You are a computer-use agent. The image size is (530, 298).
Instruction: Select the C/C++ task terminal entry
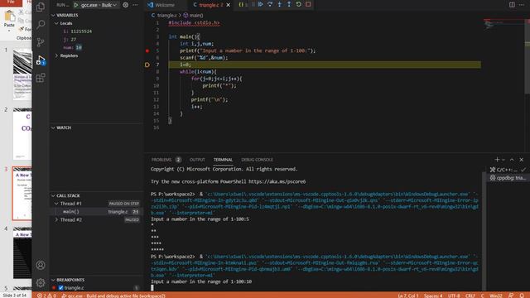(x=508, y=170)
